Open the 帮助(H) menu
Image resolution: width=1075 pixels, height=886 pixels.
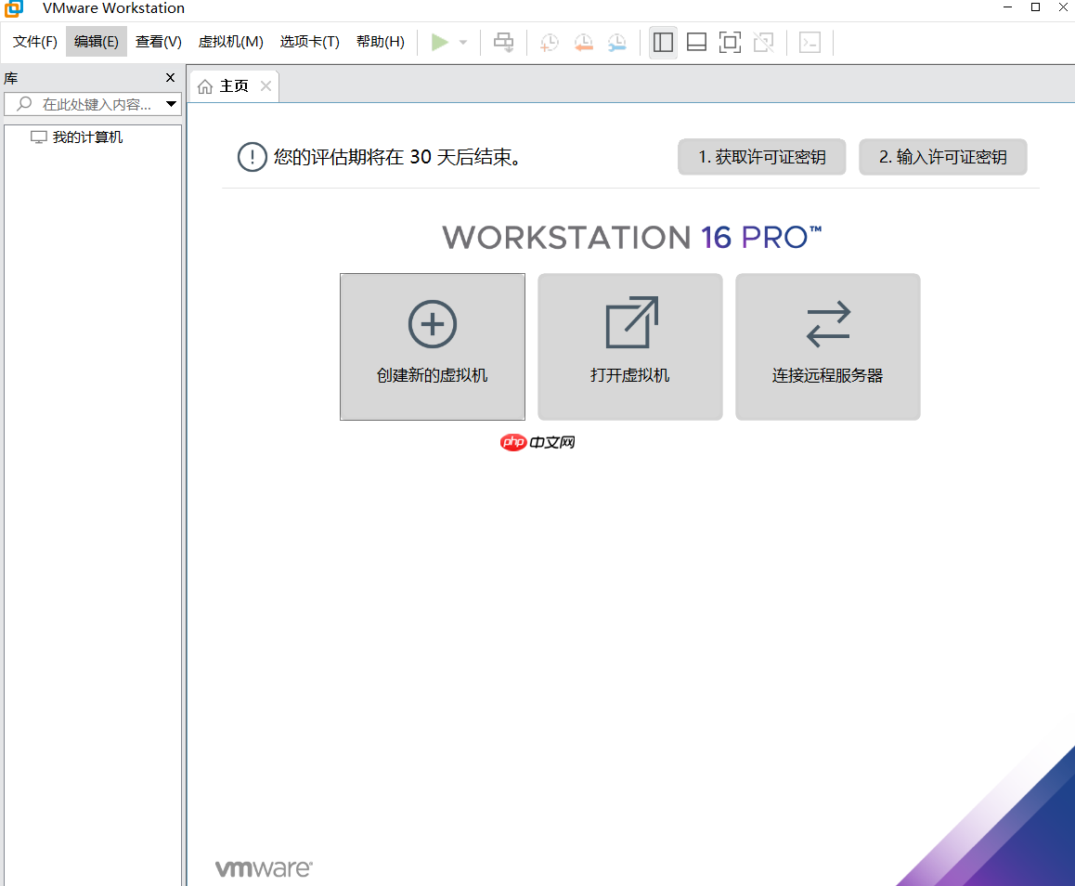coord(380,42)
